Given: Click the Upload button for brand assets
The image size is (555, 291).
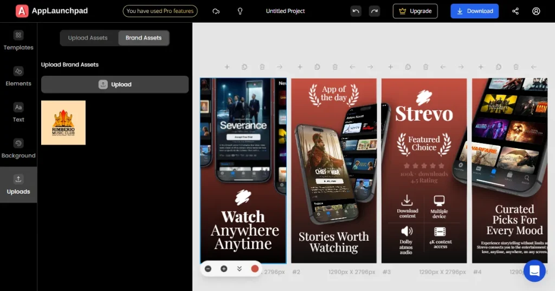Looking at the screenshot, I should click(115, 84).
